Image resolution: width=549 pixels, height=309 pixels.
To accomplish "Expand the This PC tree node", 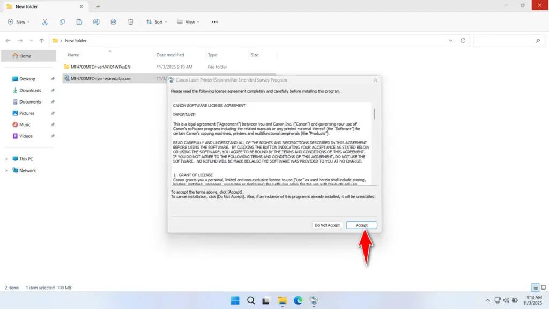I will click(x=6, y=159).
